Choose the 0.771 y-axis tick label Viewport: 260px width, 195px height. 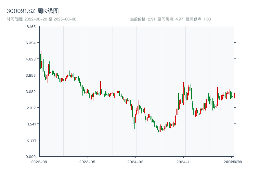coord(31,140)
